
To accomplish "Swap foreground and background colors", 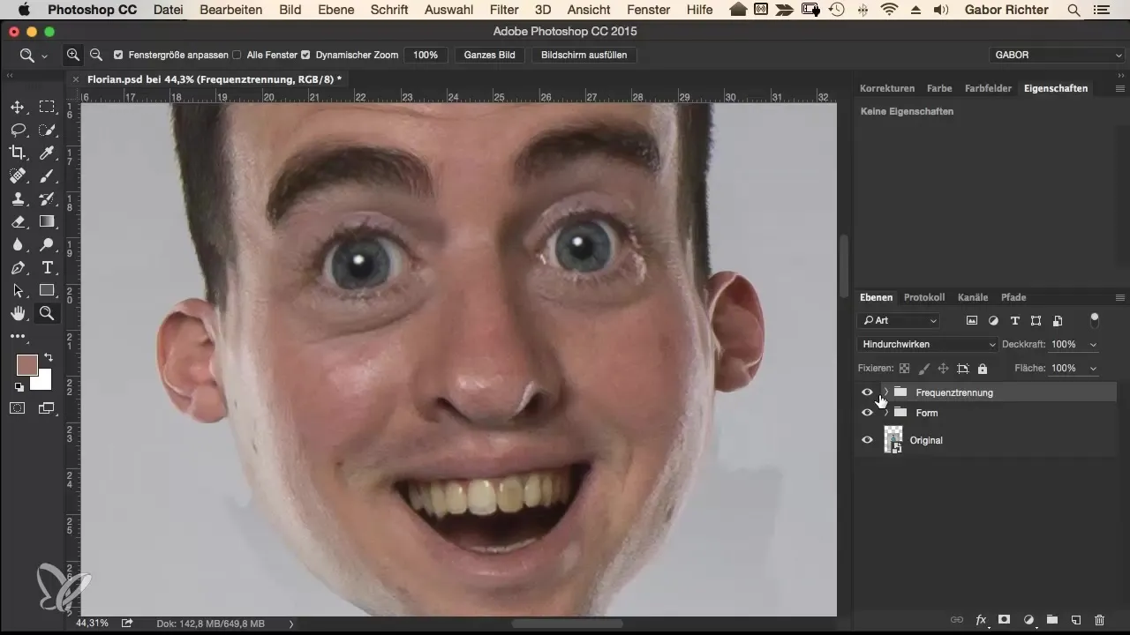I will point(48,357).
